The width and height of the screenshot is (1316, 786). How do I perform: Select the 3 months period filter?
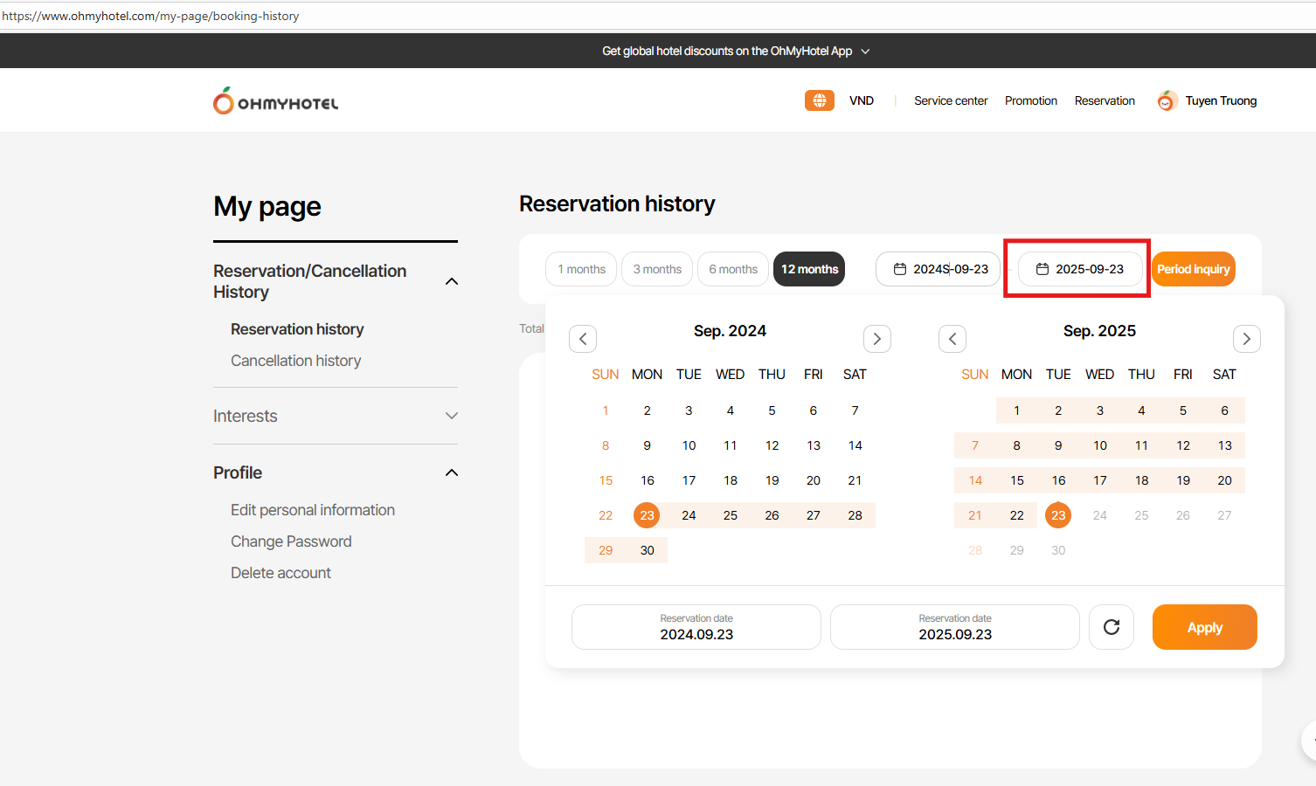pyautogui.click(x=657, y=269)
